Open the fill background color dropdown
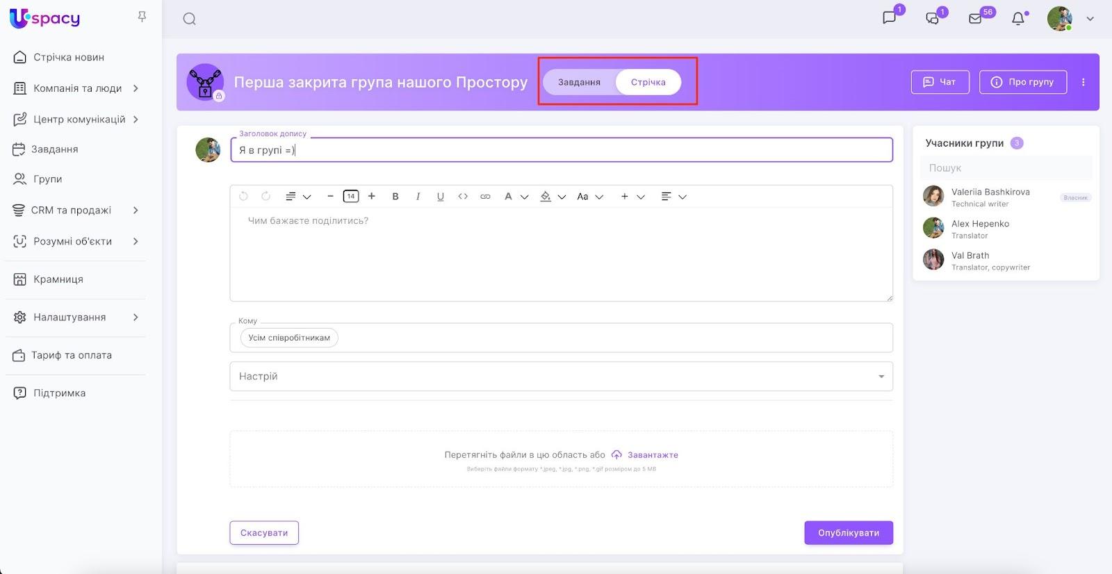 tap(553, 197)
